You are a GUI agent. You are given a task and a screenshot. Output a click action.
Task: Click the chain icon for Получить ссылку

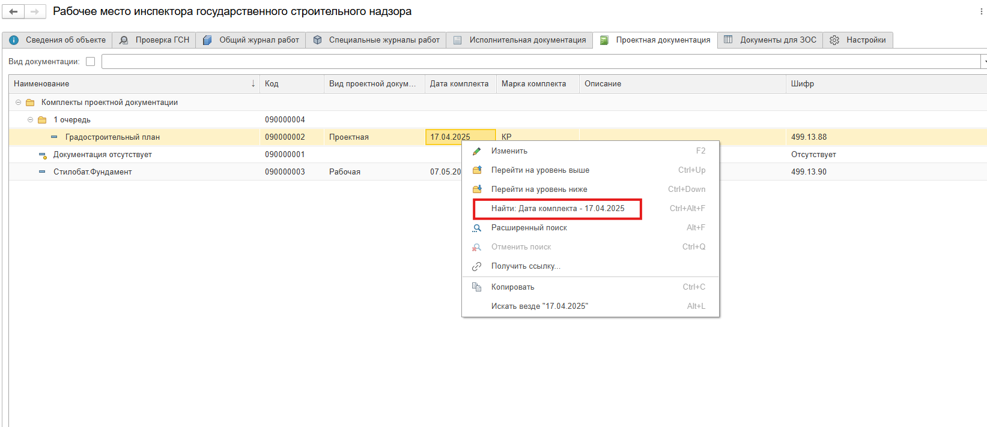point(477,266)
